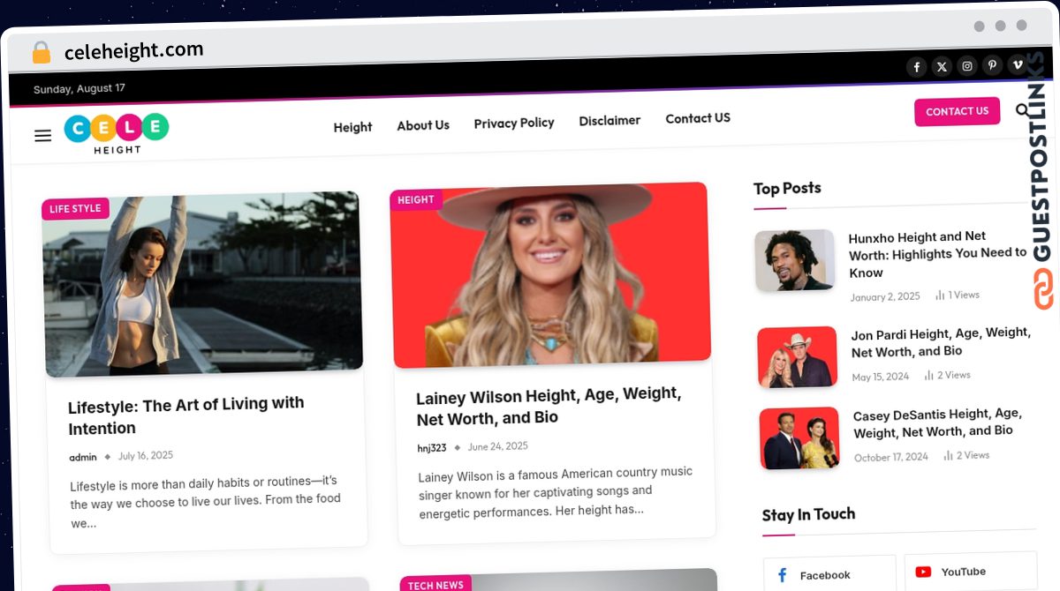Open Lifestyle: The Art of Living article title
This screenshot has height=591, width=1060.
pyautogui.click(x=186, y=416)
